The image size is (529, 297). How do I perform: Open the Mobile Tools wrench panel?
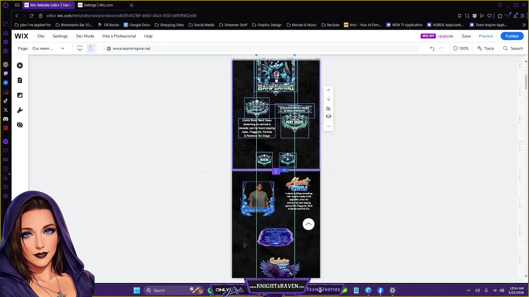point(20,110)
